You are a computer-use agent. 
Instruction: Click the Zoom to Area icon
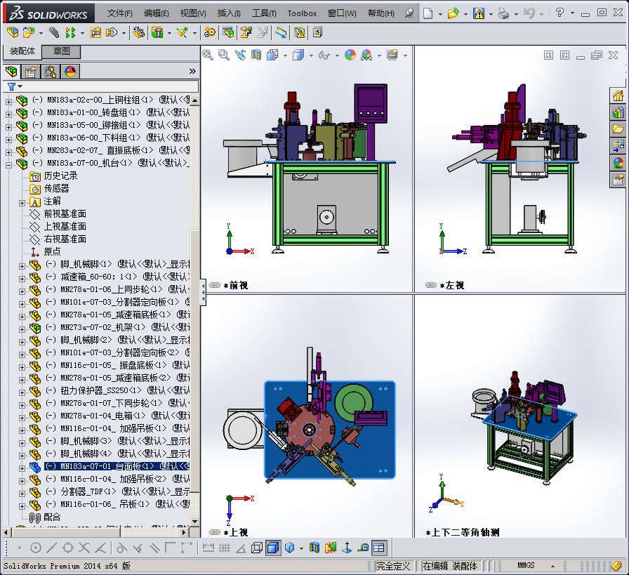point(223,55)
